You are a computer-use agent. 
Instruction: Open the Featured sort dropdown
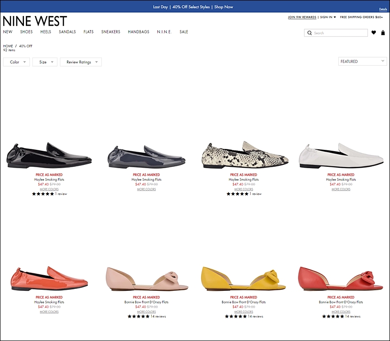pyautogui.click(x=363, y=62)
